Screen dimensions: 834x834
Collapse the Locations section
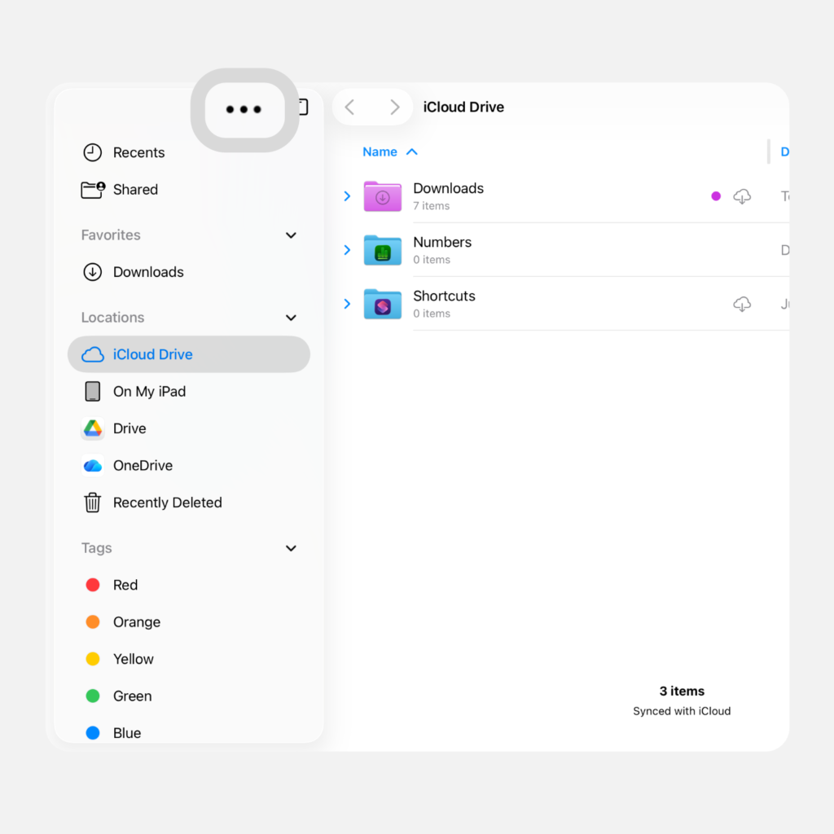tap(291, 318)
